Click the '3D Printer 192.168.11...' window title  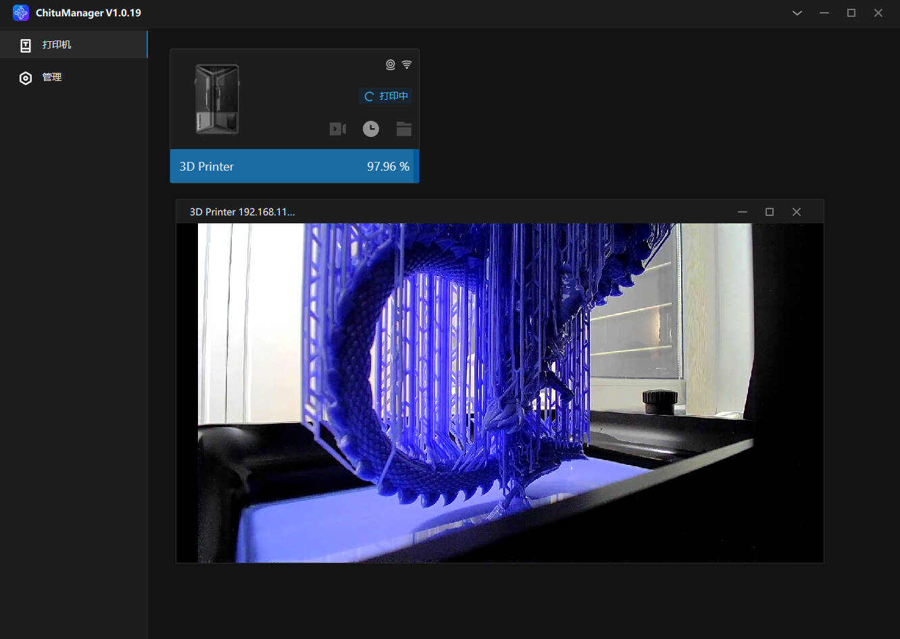coord(242,212)
